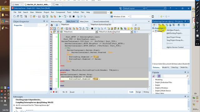Screen dimensions: 200x112
Task: Pause the running program
Action: (x=70, y=16)
